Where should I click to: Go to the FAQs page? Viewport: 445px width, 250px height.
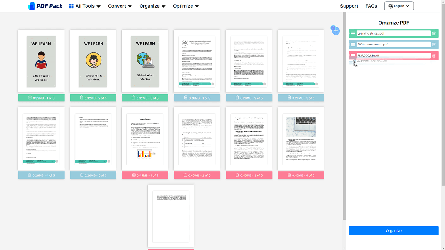pyautogui.click(x=371, y=6)
